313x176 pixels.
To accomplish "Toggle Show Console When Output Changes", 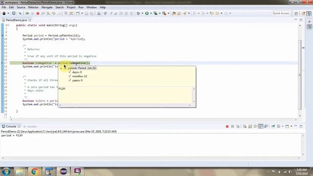I will click(x=261, y=126).
